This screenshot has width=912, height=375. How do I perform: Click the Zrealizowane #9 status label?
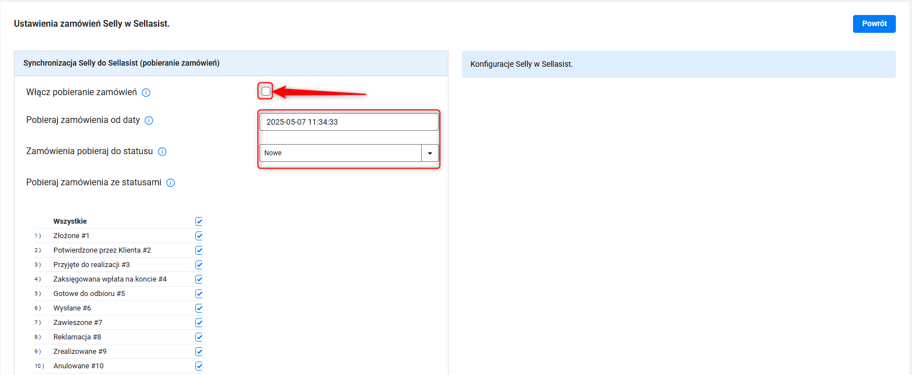click(80, 352)
